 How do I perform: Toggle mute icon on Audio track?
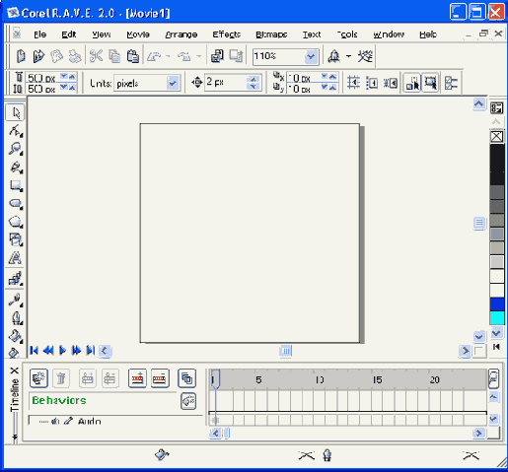[55, 421]
